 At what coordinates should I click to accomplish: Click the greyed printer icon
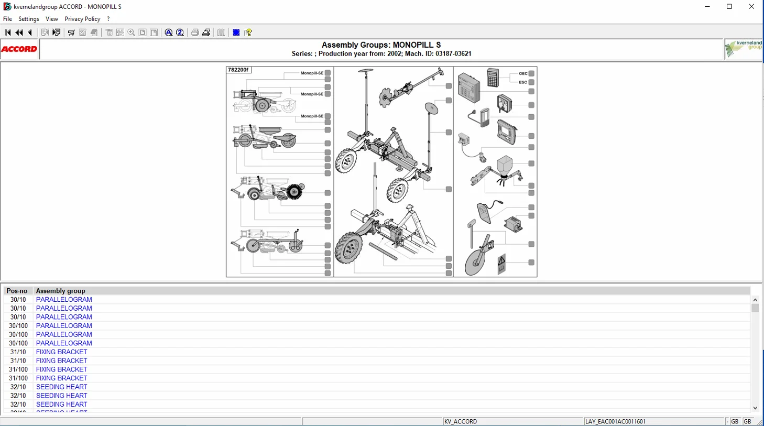[x=195, y=32]
